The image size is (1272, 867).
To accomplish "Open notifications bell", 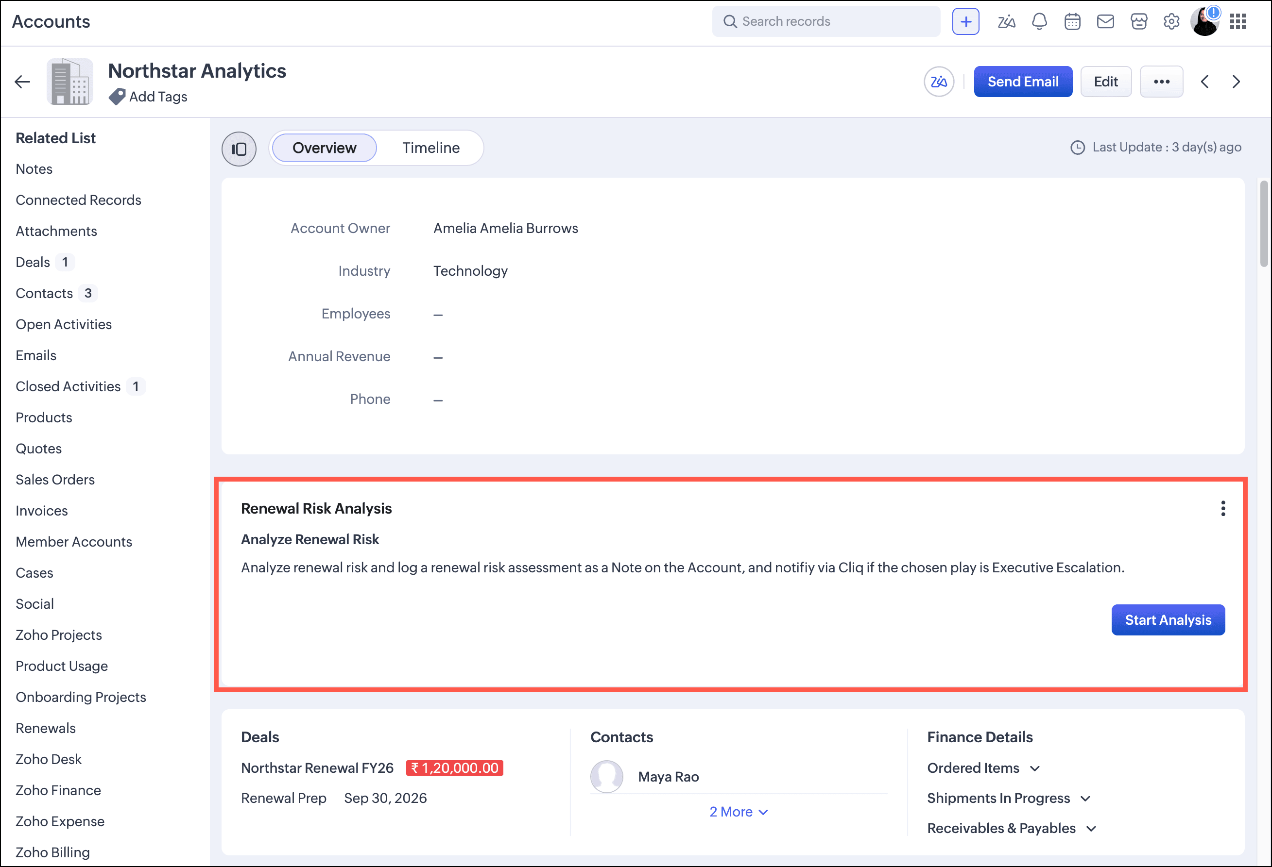I will 1039,22.
